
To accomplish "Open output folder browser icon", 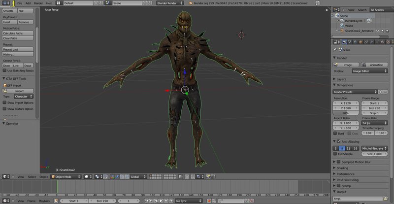I will pos(385,198).
